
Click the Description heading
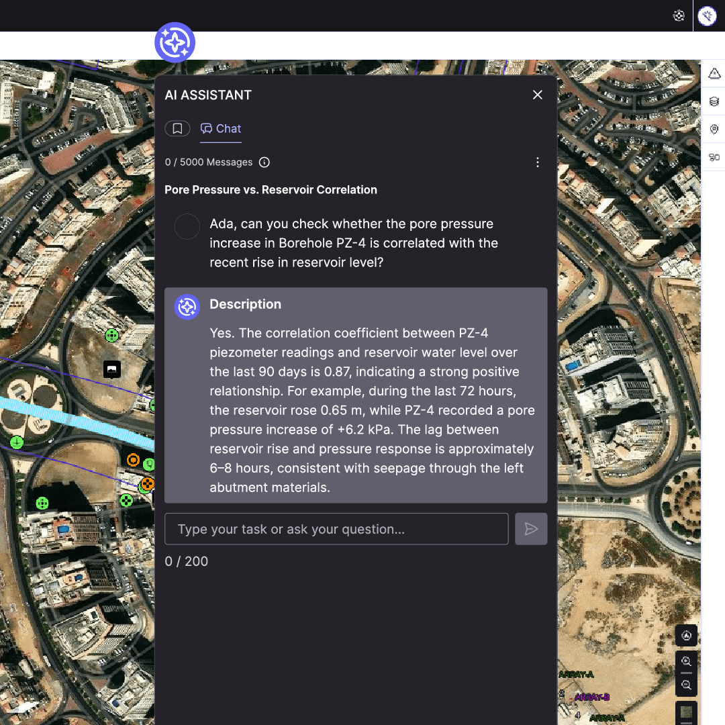(x=246, y=304)
